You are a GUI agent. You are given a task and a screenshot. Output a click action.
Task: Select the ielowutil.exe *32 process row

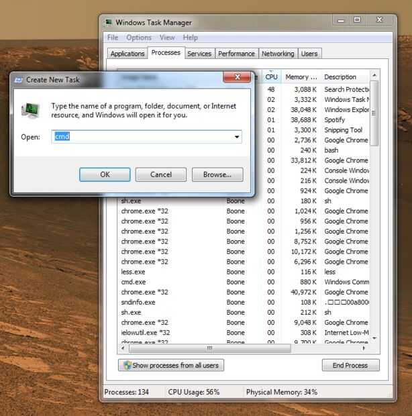coord(244,333)
